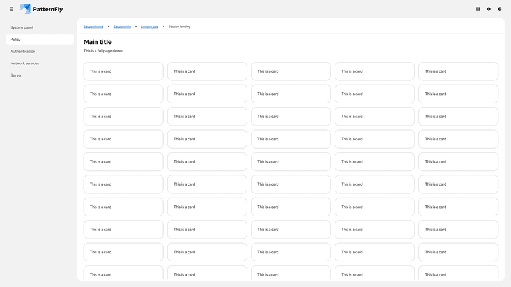Click the Section landing breadcrumb text
Viewport: 511px width, 287px height.
pyautogui.click(x=179, y=27)
